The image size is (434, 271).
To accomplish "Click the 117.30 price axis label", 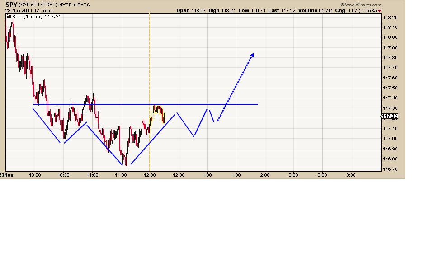I will point(390,108).
